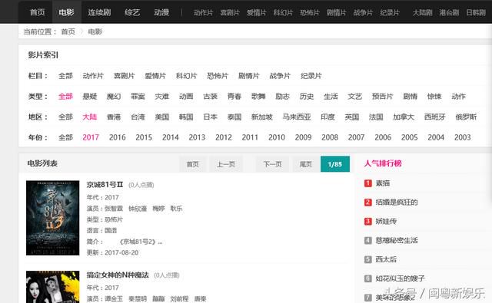This screenshot has height=303, width=492.
Task: Select 全部 in the 年份 filter row
Action: (65, 137)
